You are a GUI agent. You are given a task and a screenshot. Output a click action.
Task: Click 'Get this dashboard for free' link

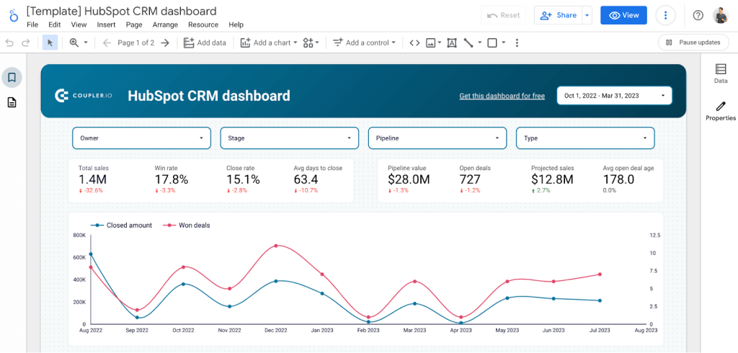(x=502, y=96)
